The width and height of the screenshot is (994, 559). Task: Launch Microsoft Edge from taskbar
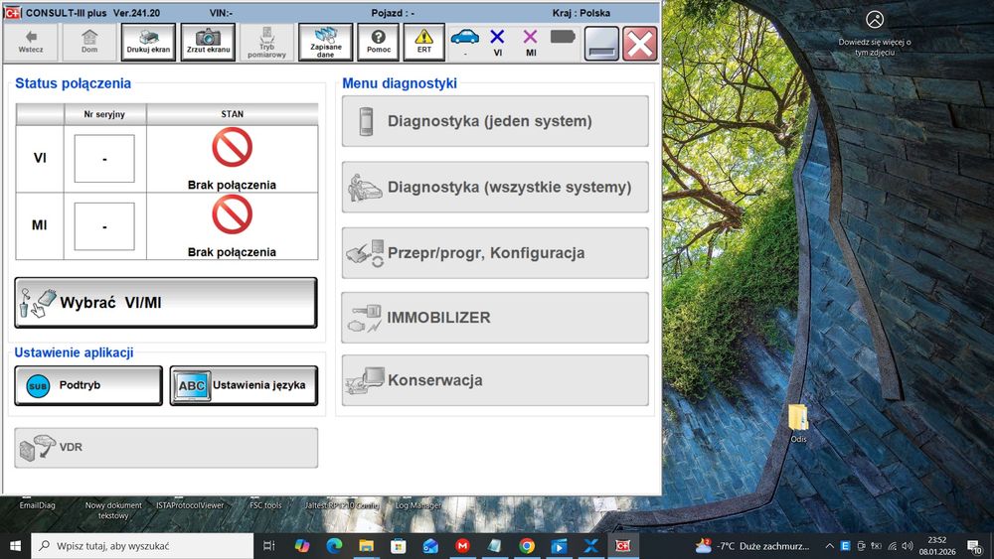(x=334, y=546)
